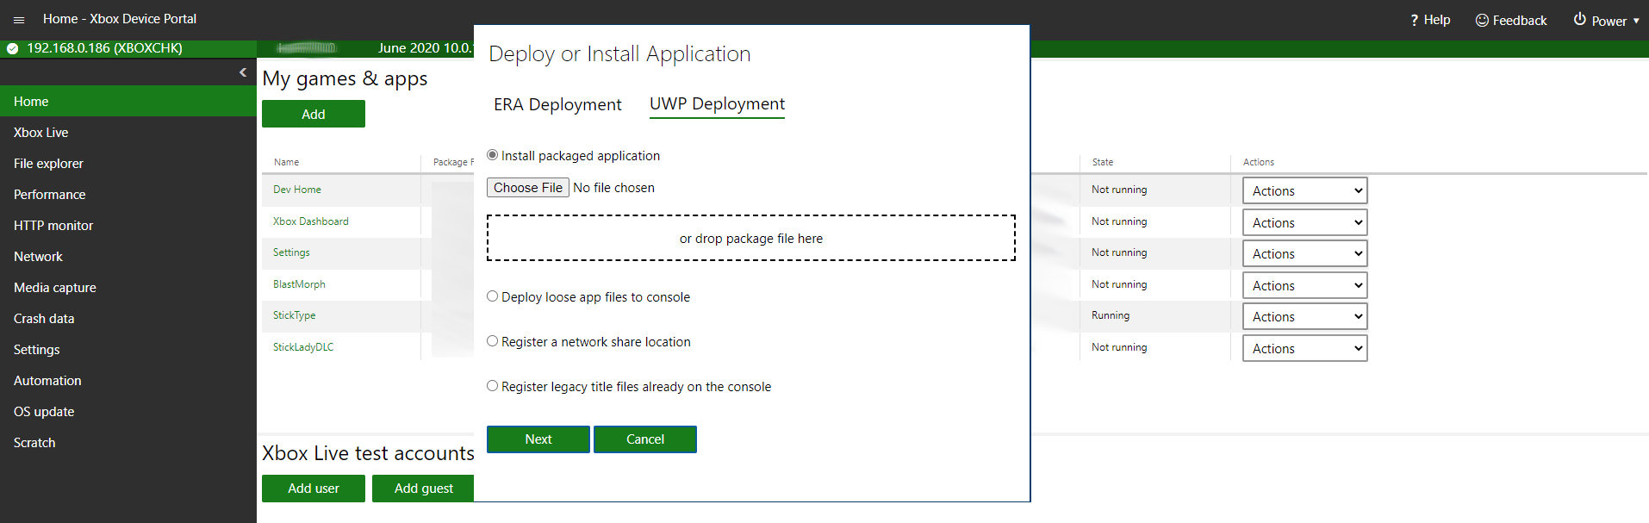The image size is (1649, 523).
Task: Click the Next button
Action: 538,439
